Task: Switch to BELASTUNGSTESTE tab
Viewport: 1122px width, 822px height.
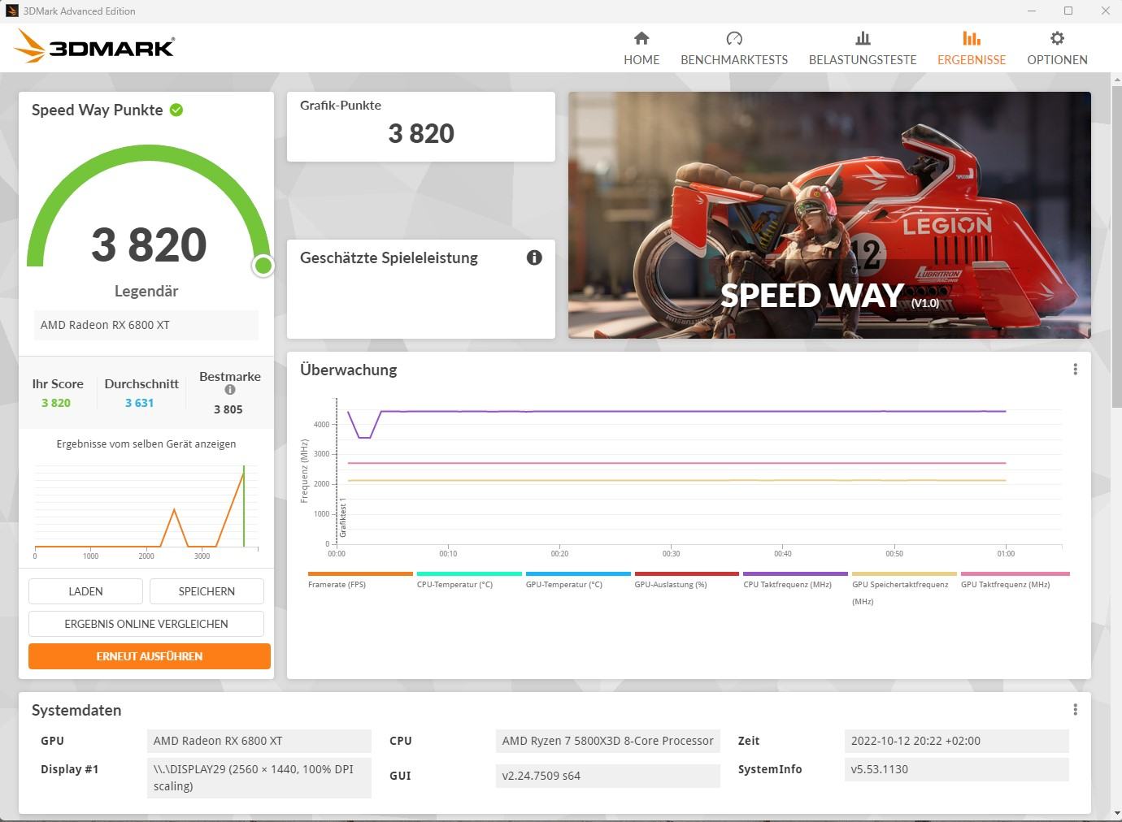Action: [x=863, y=49]
